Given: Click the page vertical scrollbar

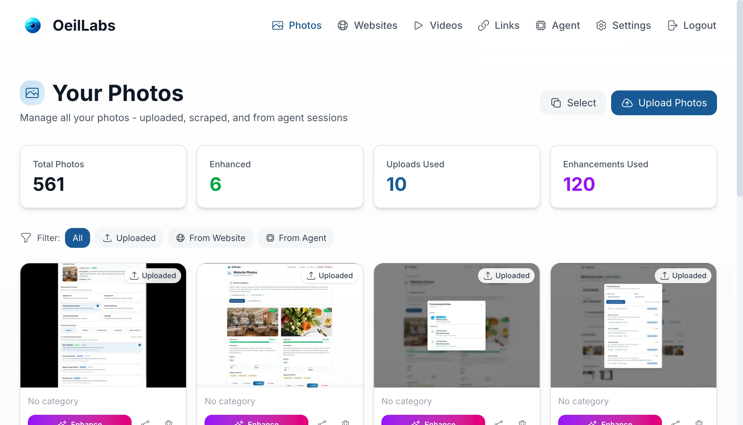Looking at the screenshot, I should tap(740, 99).
